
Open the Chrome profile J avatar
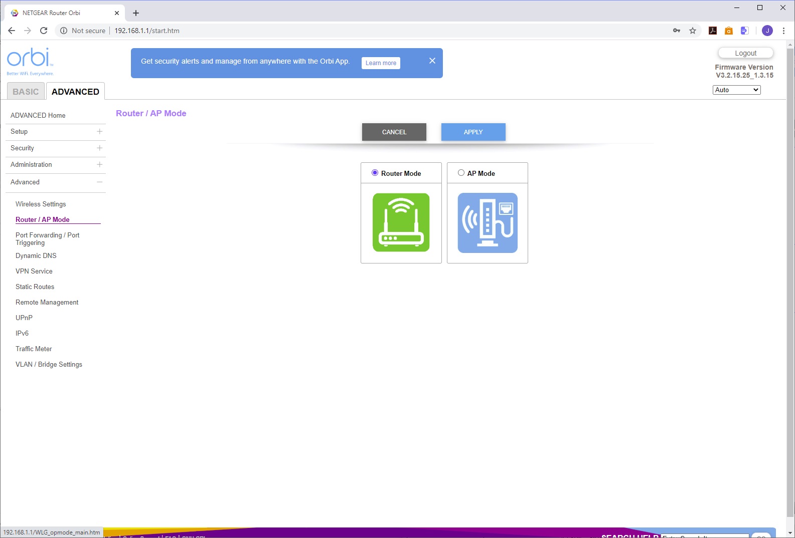pyautogui.click(x=767, y=31)
